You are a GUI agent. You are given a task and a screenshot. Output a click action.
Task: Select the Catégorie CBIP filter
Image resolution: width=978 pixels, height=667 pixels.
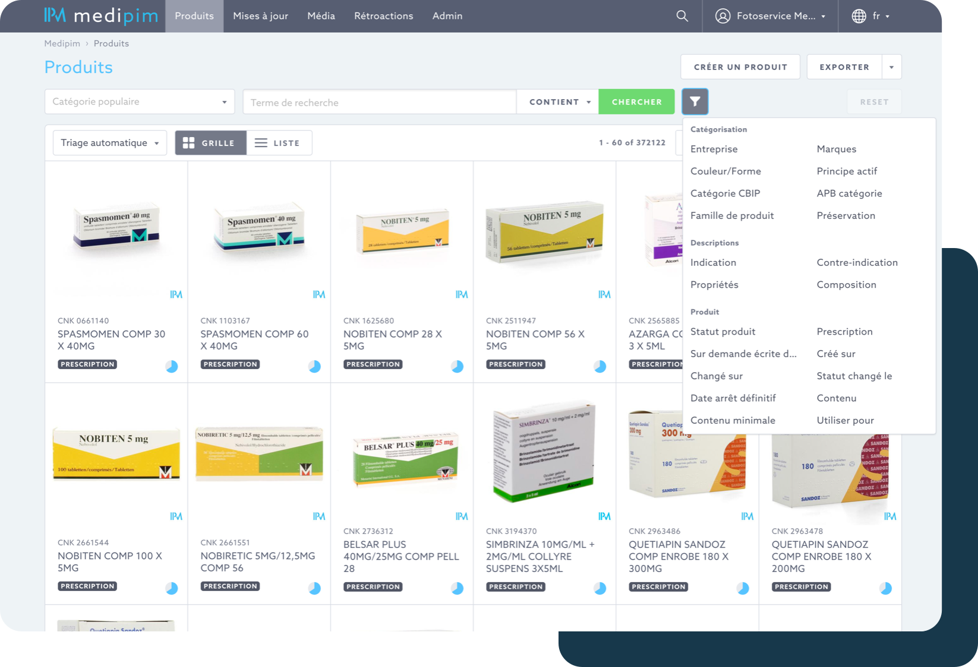pyautogui.click(x=725, y=193)
